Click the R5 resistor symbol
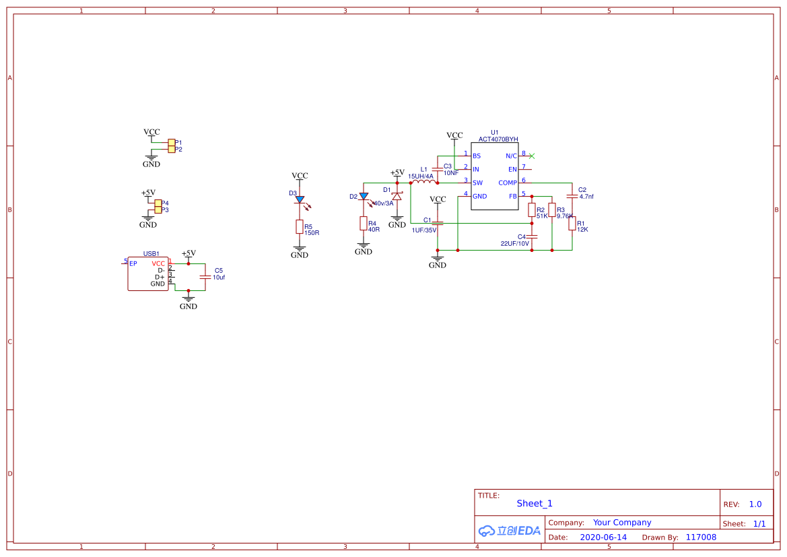 point(300,226)
